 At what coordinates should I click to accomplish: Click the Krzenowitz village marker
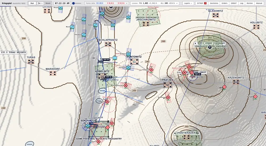point(236,82)
